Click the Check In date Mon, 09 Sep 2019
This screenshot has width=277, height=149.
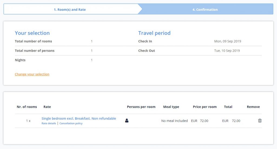[x=227, y=41]
